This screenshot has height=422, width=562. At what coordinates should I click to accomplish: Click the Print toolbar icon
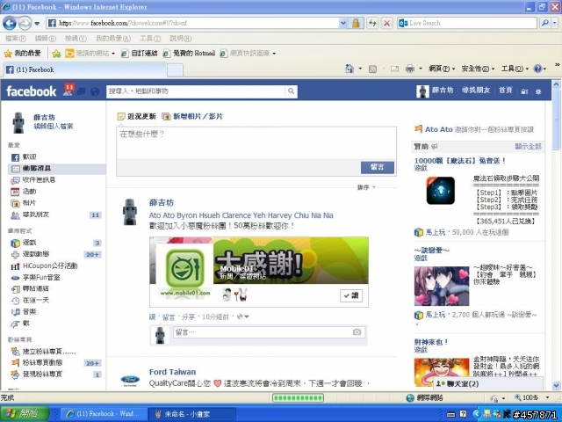tap(410, 69)
